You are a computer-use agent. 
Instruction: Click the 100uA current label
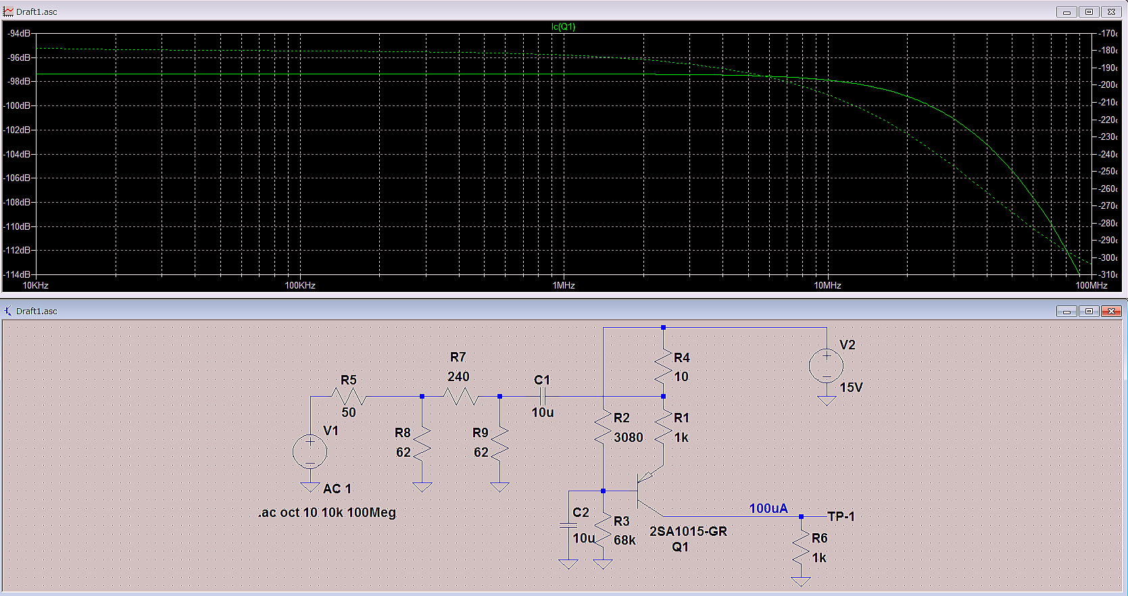point(768,509)
